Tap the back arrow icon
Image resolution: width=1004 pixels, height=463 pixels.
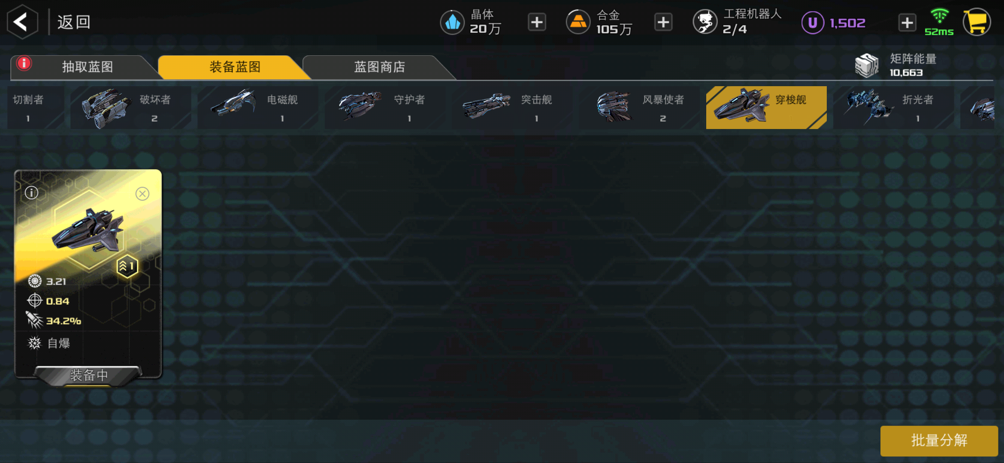(22, 22)
